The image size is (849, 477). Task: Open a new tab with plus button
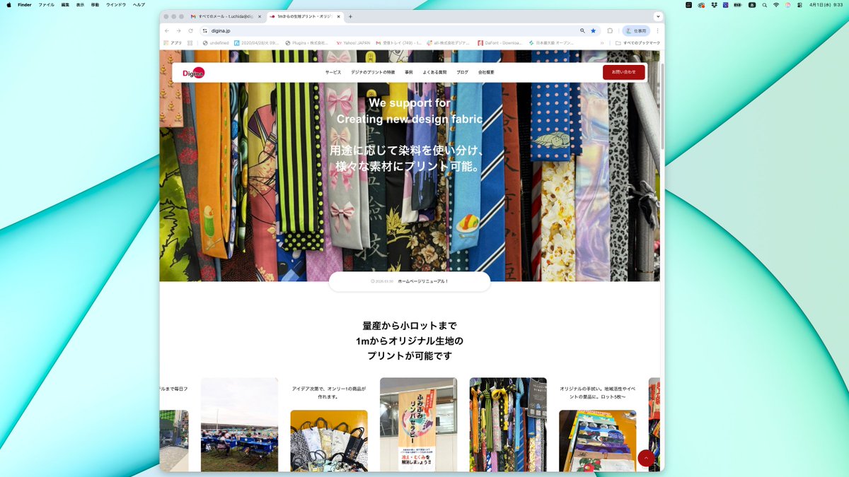[x=350, y=16]
